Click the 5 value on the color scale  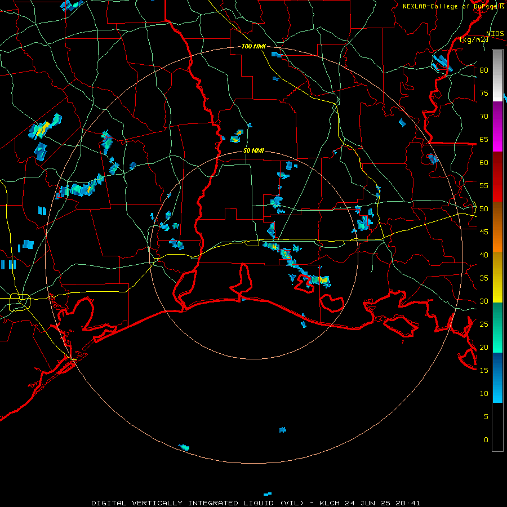click(486, 417)
